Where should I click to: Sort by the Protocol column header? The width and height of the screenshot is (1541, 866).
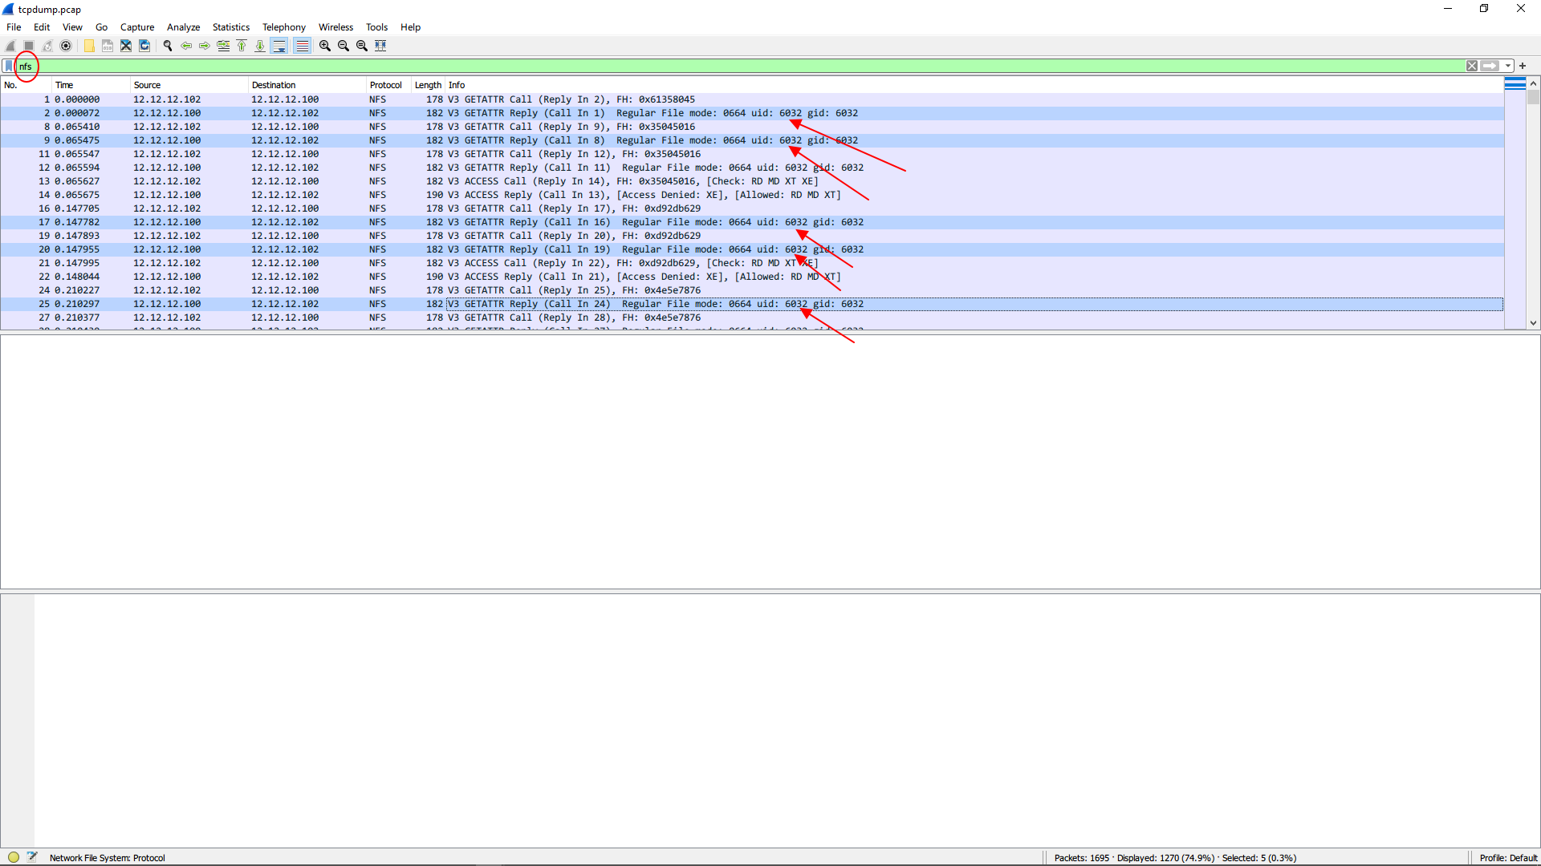[x=388, y=85]
